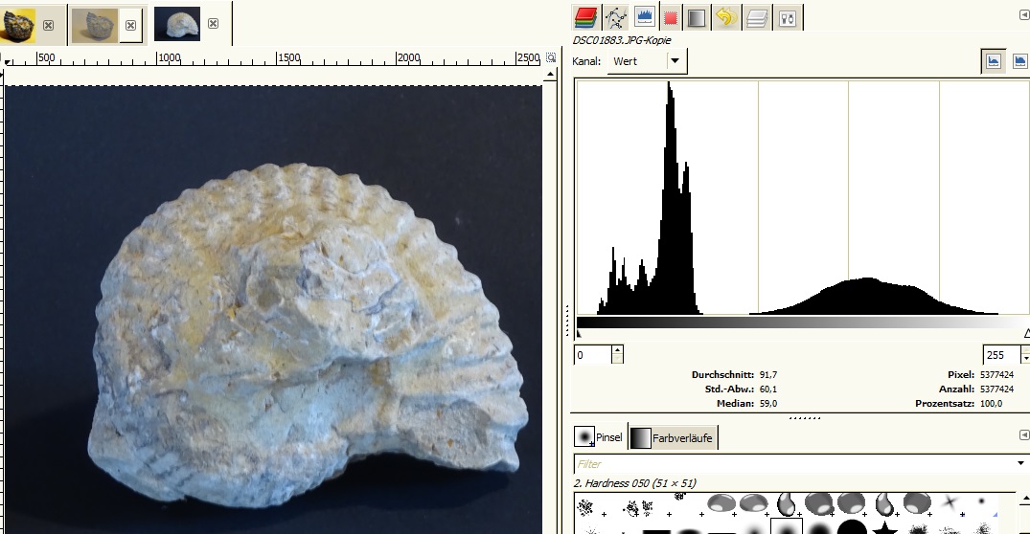This screenshot has width=1030, height=534.
Task: Open the Channels dock tab icon
Action: [584, 17]
